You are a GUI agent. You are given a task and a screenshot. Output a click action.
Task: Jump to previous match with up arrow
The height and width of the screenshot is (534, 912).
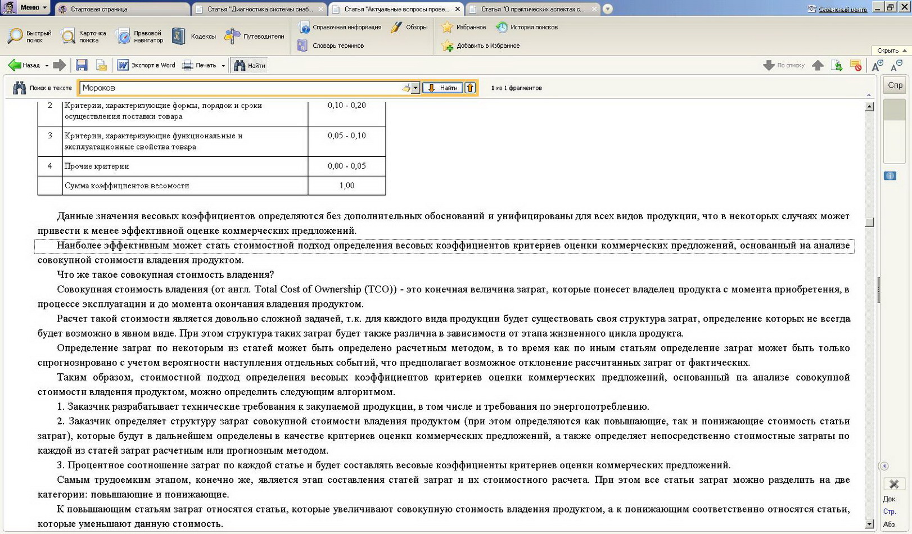(470, 88)
